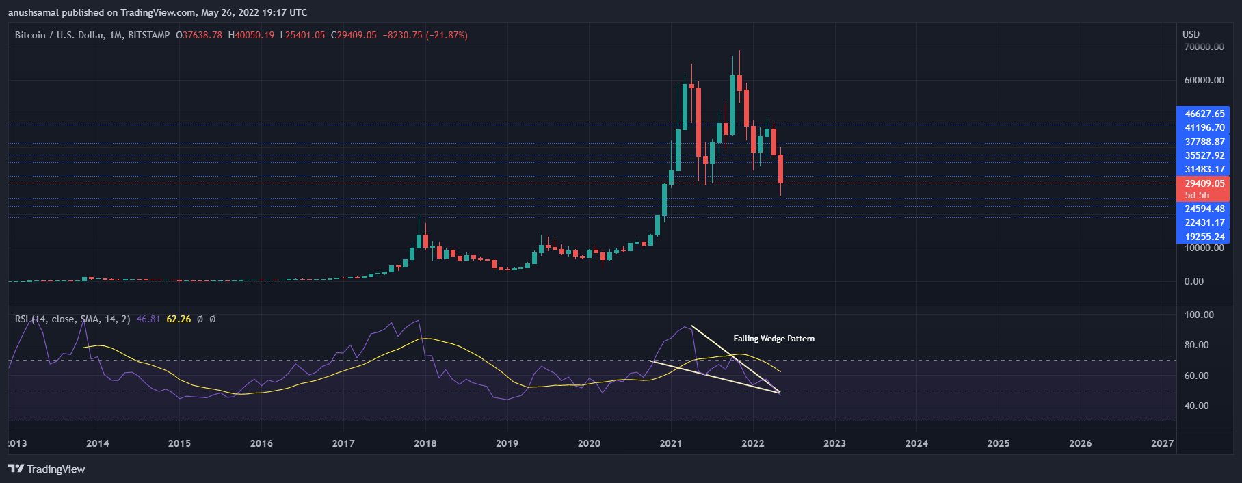
Task: Click the RSI value 46.81
Action: (148, 319)
